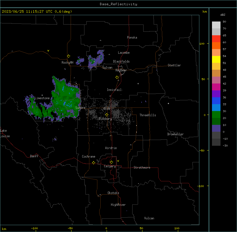Click the 0 tick on bottom axis

pos(106,228)
